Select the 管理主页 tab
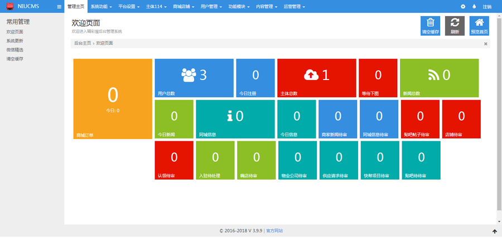This screenshot has width=502, height=238. coord(75,7)
